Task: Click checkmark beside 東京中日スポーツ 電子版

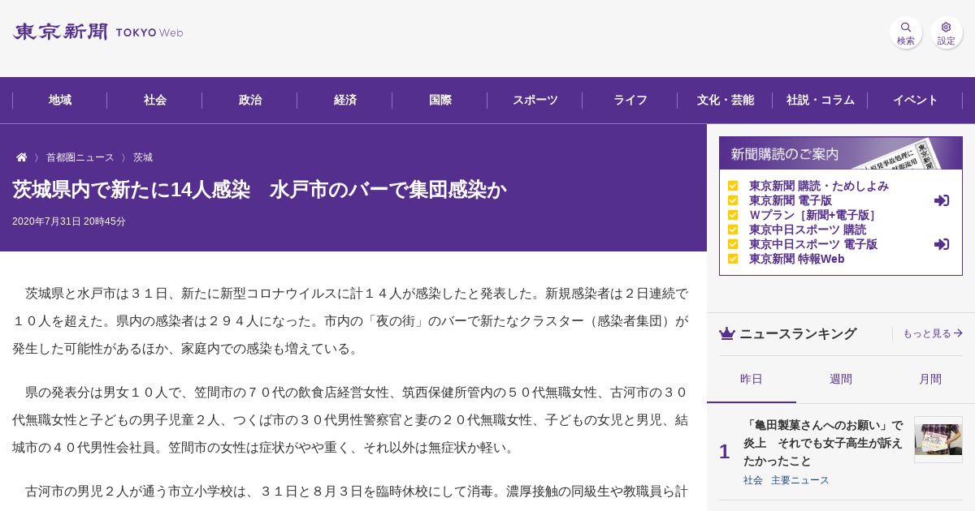Action: pyautogui.click(x=733, y=244)
